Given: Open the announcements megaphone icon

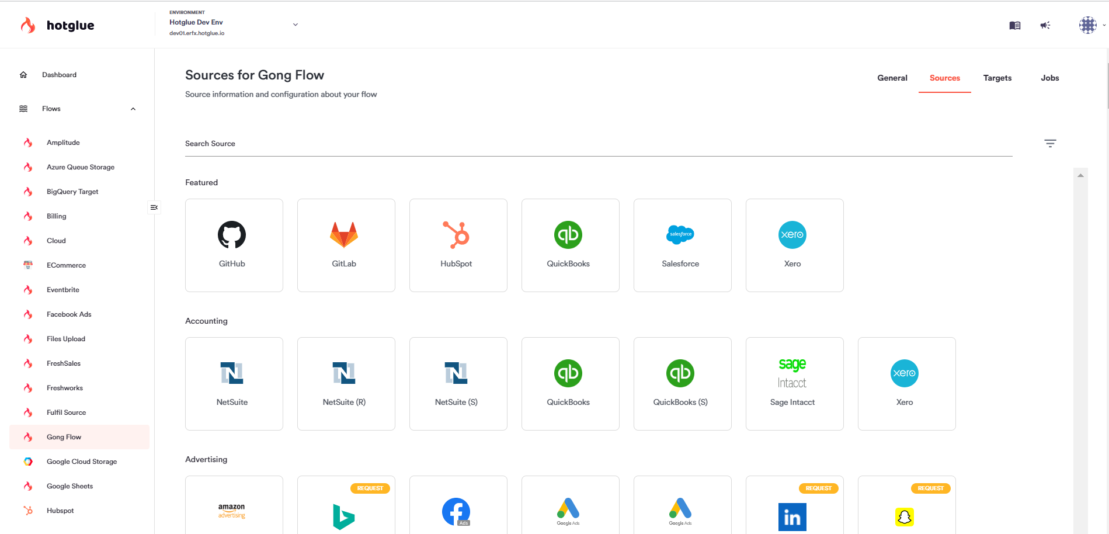Looking at the screenshot, I should [x=1045, y=25].
